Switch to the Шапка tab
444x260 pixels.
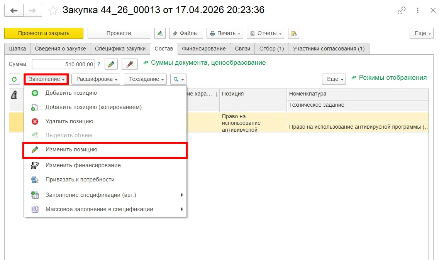17,49
